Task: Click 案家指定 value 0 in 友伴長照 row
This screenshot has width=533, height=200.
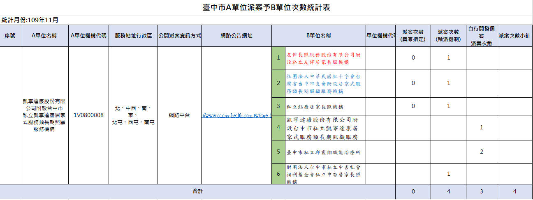Action: [413, 58]
